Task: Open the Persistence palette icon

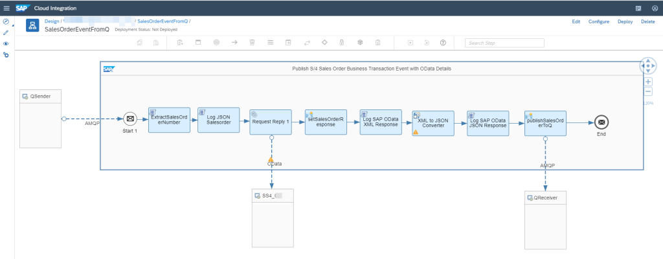Action: point(360,43)
